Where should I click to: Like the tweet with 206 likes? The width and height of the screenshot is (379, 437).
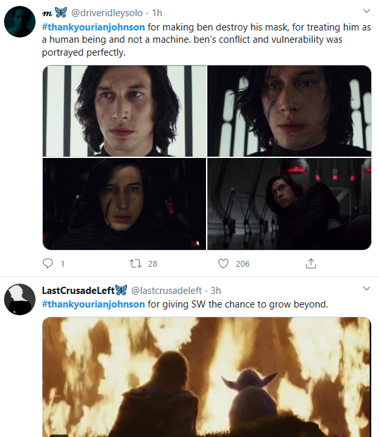(223, 263)
